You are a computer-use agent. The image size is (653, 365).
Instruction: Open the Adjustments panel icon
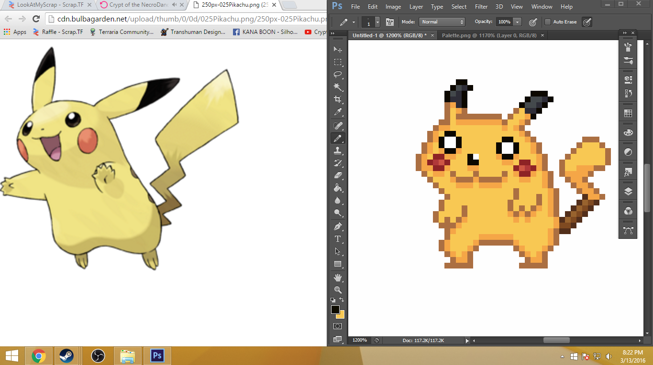coord(628,152)
